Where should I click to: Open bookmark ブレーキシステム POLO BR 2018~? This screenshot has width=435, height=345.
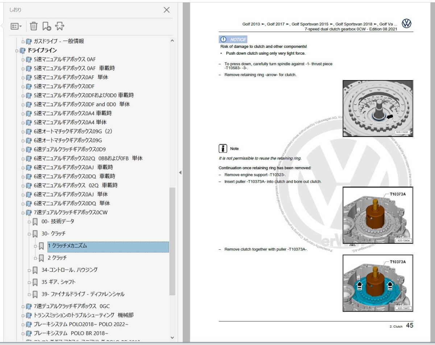coord(71,333)
